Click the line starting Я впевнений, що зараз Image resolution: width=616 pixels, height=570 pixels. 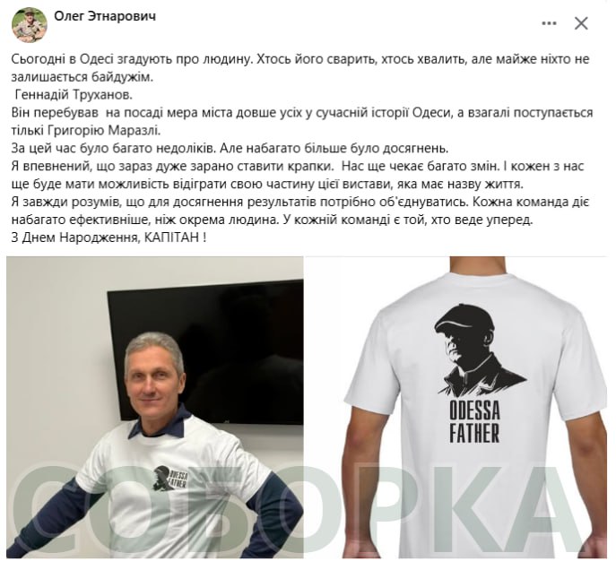[298, 166]
